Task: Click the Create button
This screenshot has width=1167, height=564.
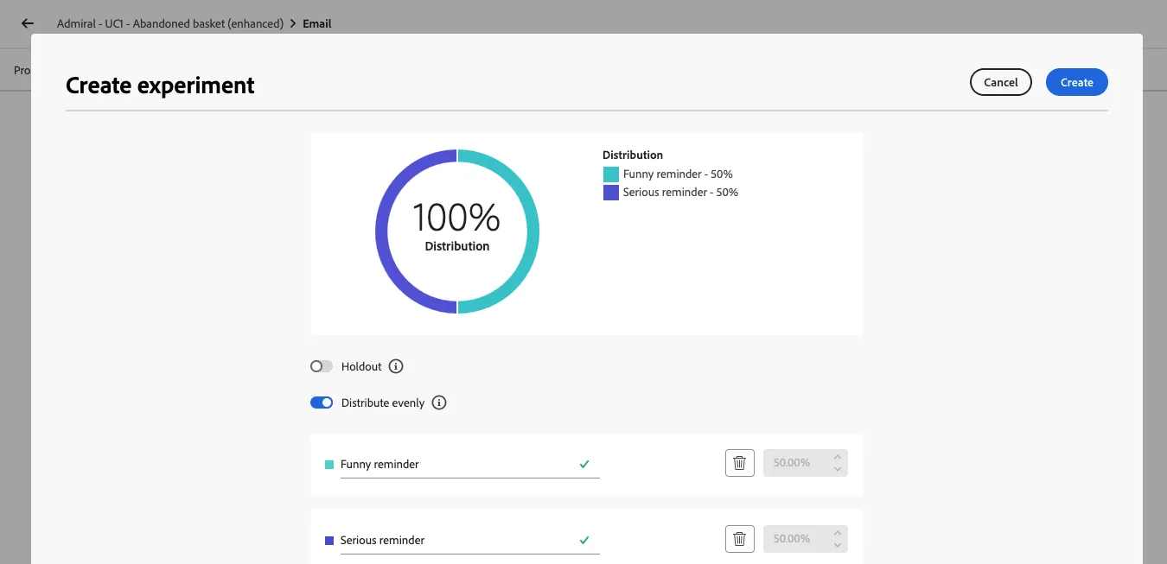Action: click(1077, 82)
